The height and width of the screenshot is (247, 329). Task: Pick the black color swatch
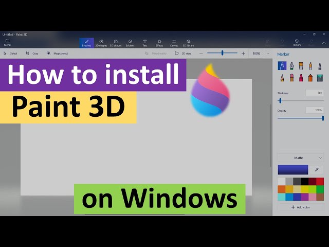(305, 182)
